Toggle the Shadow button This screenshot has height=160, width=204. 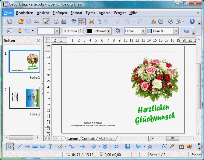[186, 31]
